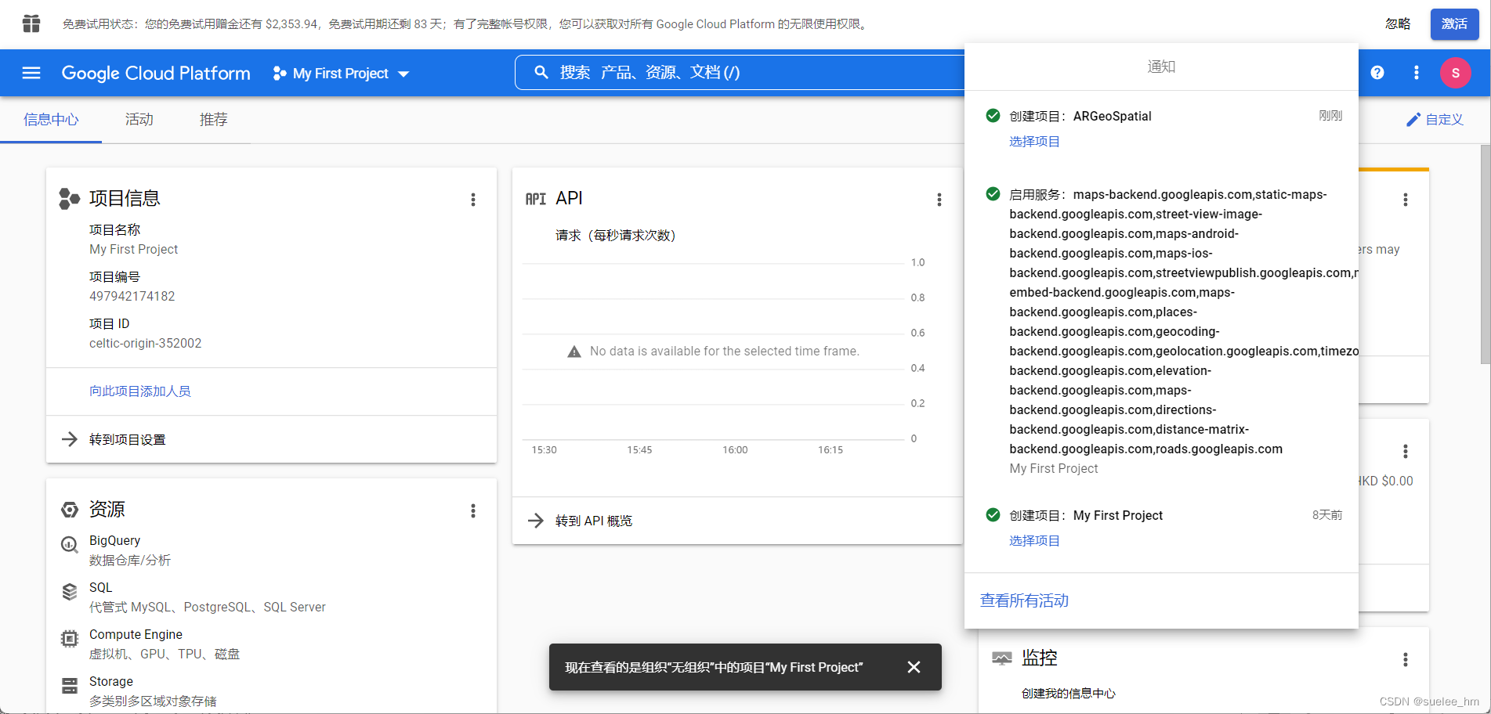Select project under ARGeoSpatial notification
Image resolution: width=1491 pixels, height=714 pixels.
coord(1034,141)
